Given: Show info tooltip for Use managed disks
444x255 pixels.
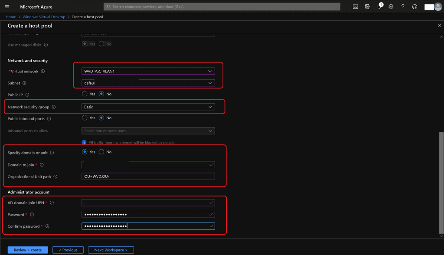Looking at the screenshot, I should pos(46,45).
